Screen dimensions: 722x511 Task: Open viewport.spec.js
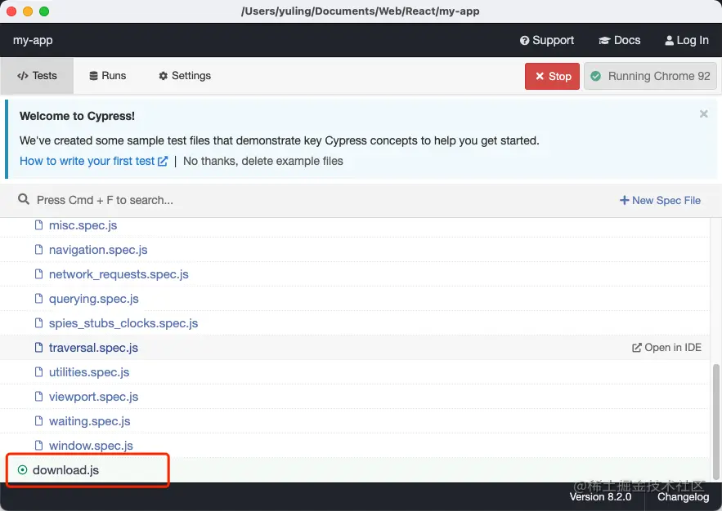click(93, 397)
